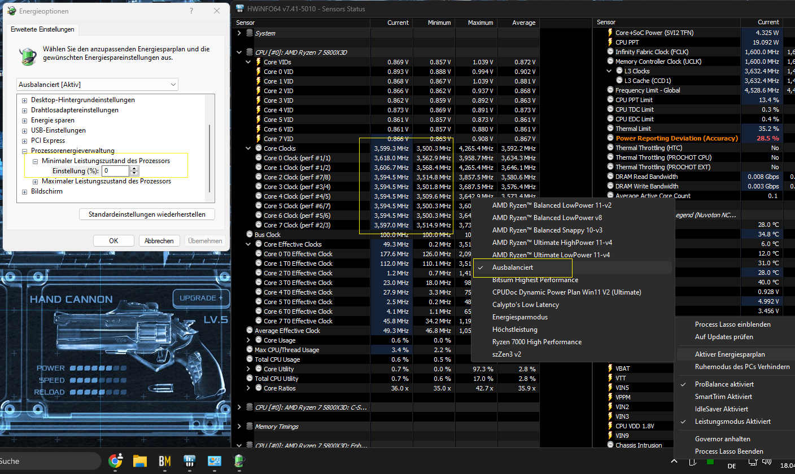Click the help question mark button

point(191,11)
